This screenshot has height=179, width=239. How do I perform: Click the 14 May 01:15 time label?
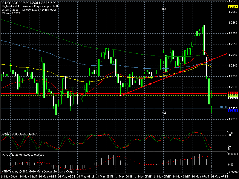tap(28, 177)
